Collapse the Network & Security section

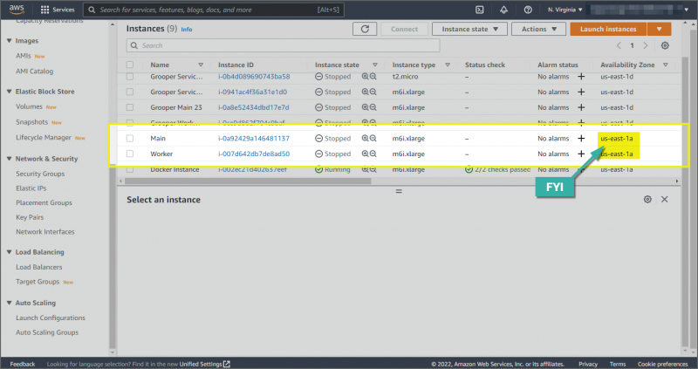tap(9, 159)
